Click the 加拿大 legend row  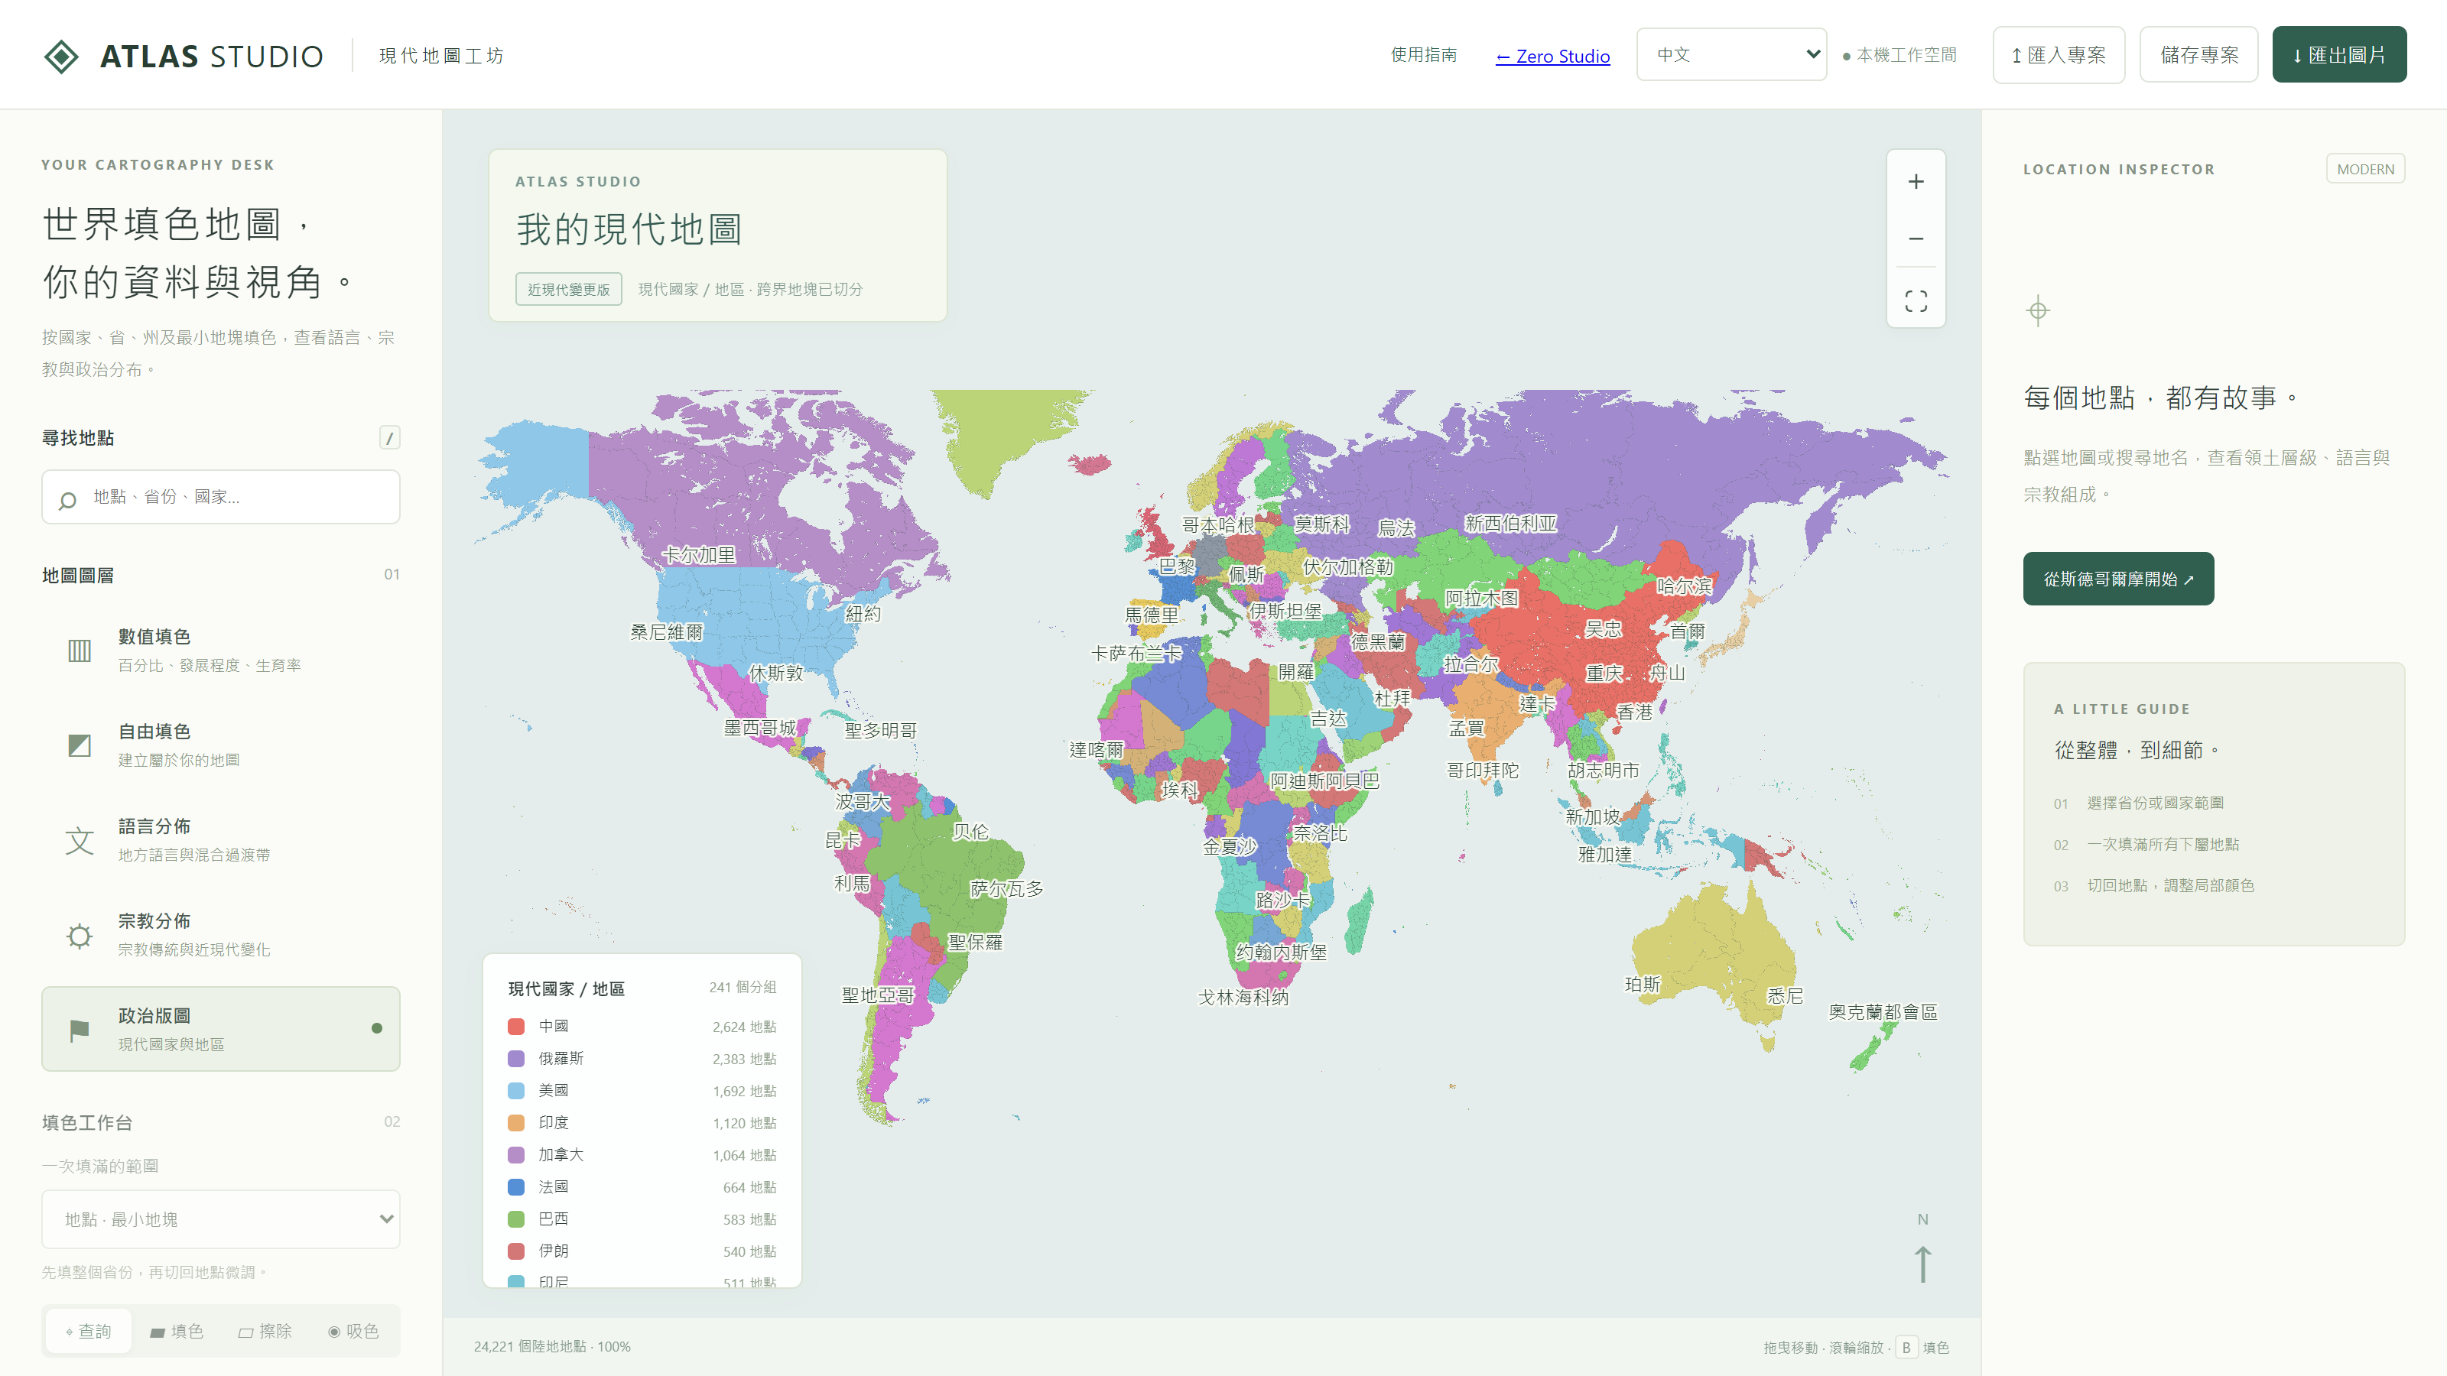(642, 1155)
